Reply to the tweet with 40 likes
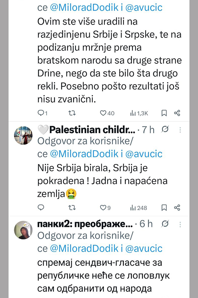 click(x=41, y=113)
